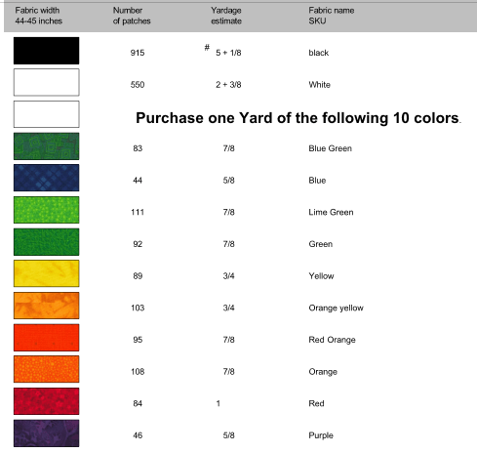
Task: Select the Blue Green fabric swatch
Action: (46, 146)
